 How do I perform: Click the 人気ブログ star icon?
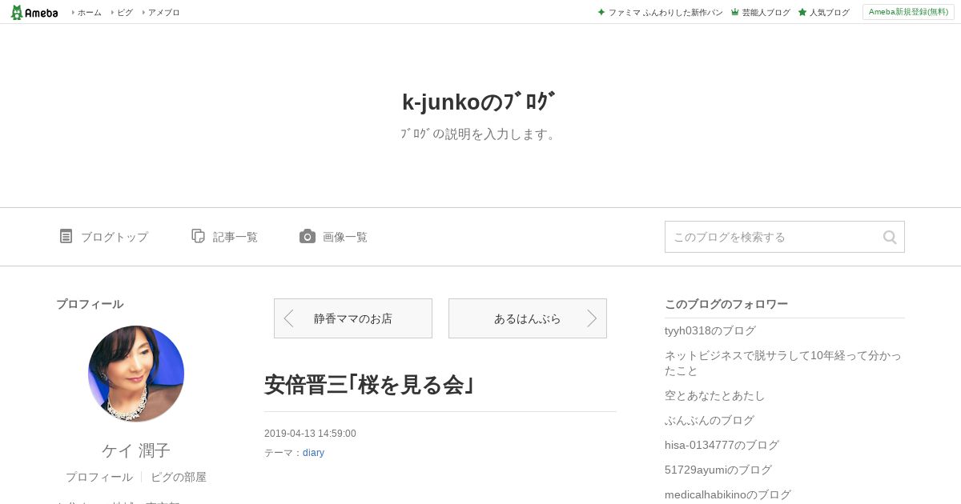tap(802, 12)
